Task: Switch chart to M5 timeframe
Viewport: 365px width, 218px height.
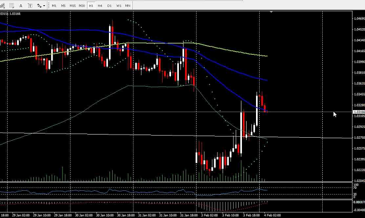Action: (x=63, y=5)
